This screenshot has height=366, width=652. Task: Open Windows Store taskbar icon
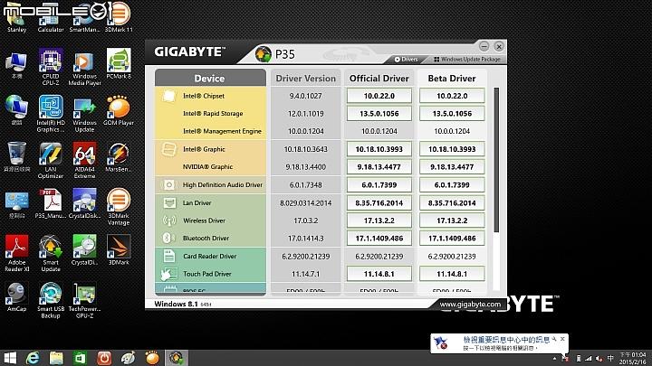click(81, 358)
